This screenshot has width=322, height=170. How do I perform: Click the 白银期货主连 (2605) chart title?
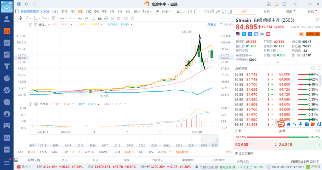click(x=35, y=12)
